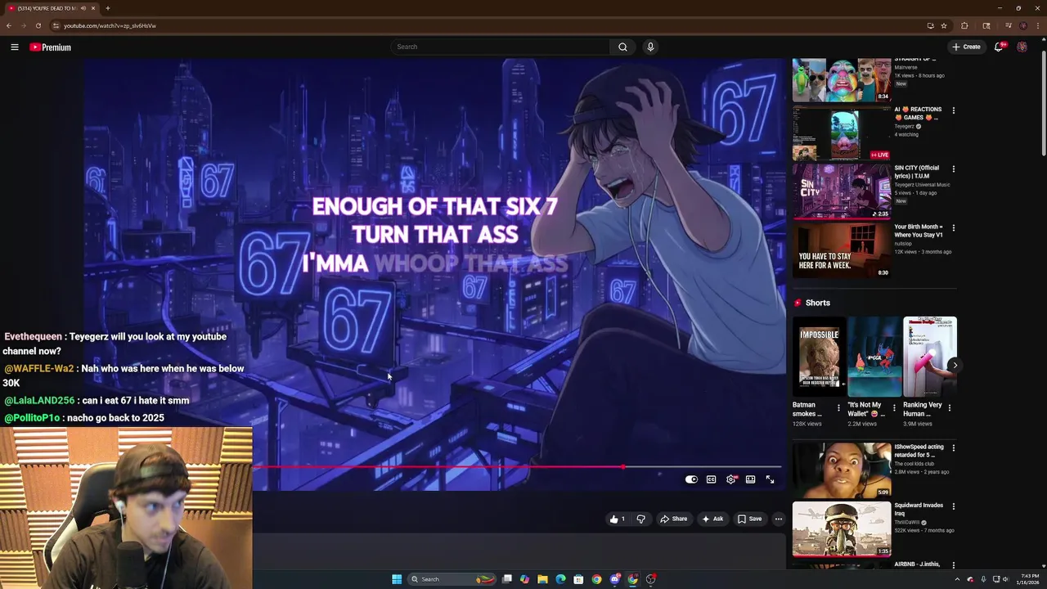The width and height of the screenshot is (1047, 589).
Task: Open 'You have to stay here' thumbnail
Action: click(x=841, y=250)
